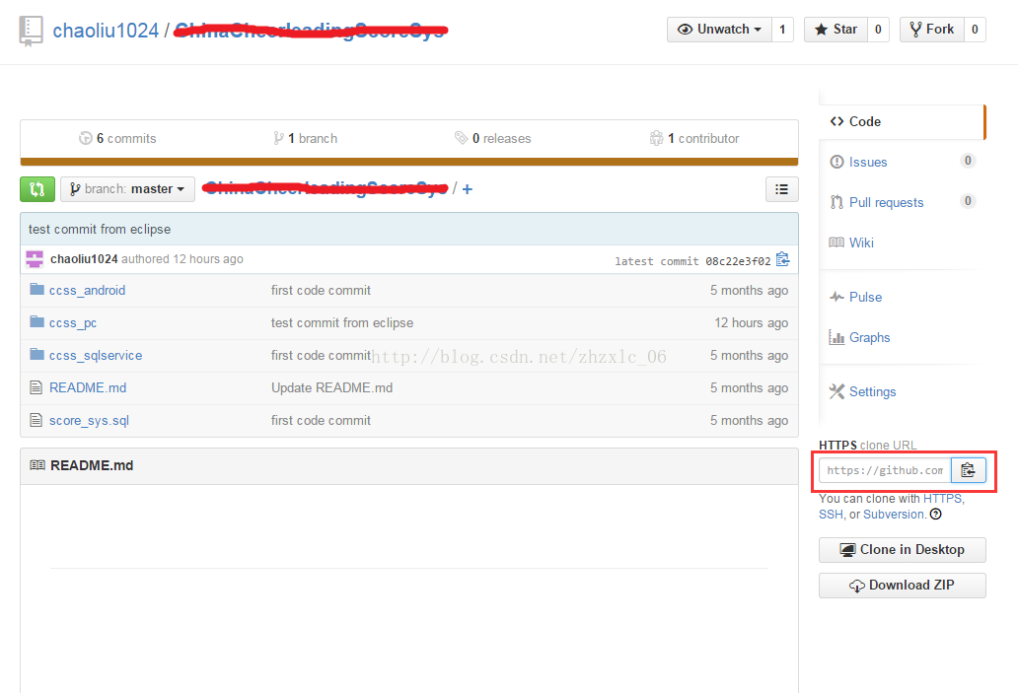The height and width of the screenshot is (693, 1018).
Task: Click '5 months ago' timestamp for README.md
Action: click(x=750, y=388)
